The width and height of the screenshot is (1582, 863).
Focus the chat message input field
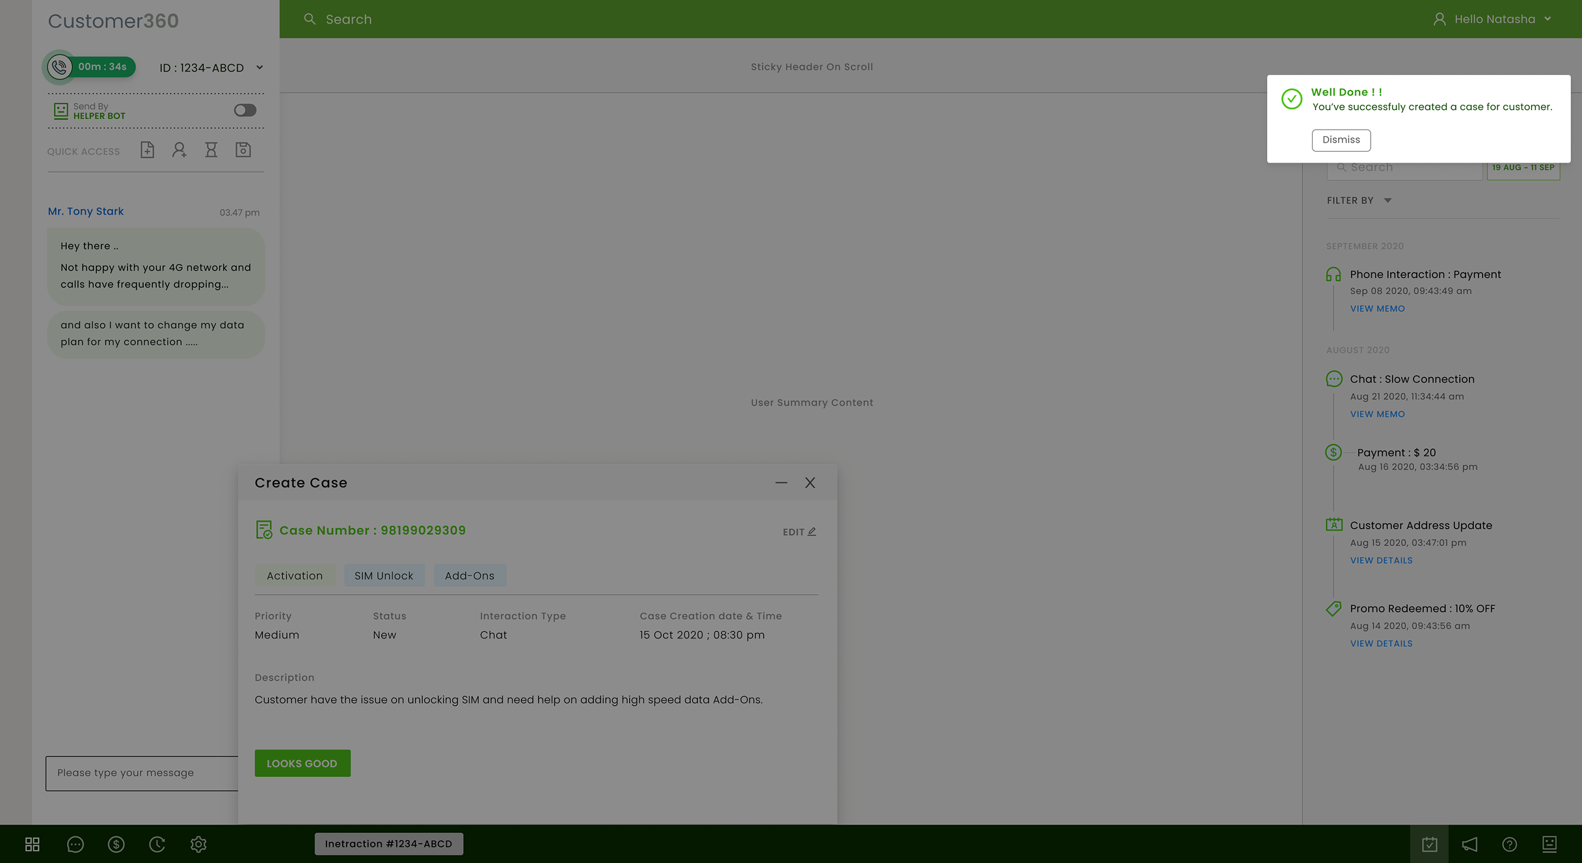pyautogui.click(x=142, y=773)
